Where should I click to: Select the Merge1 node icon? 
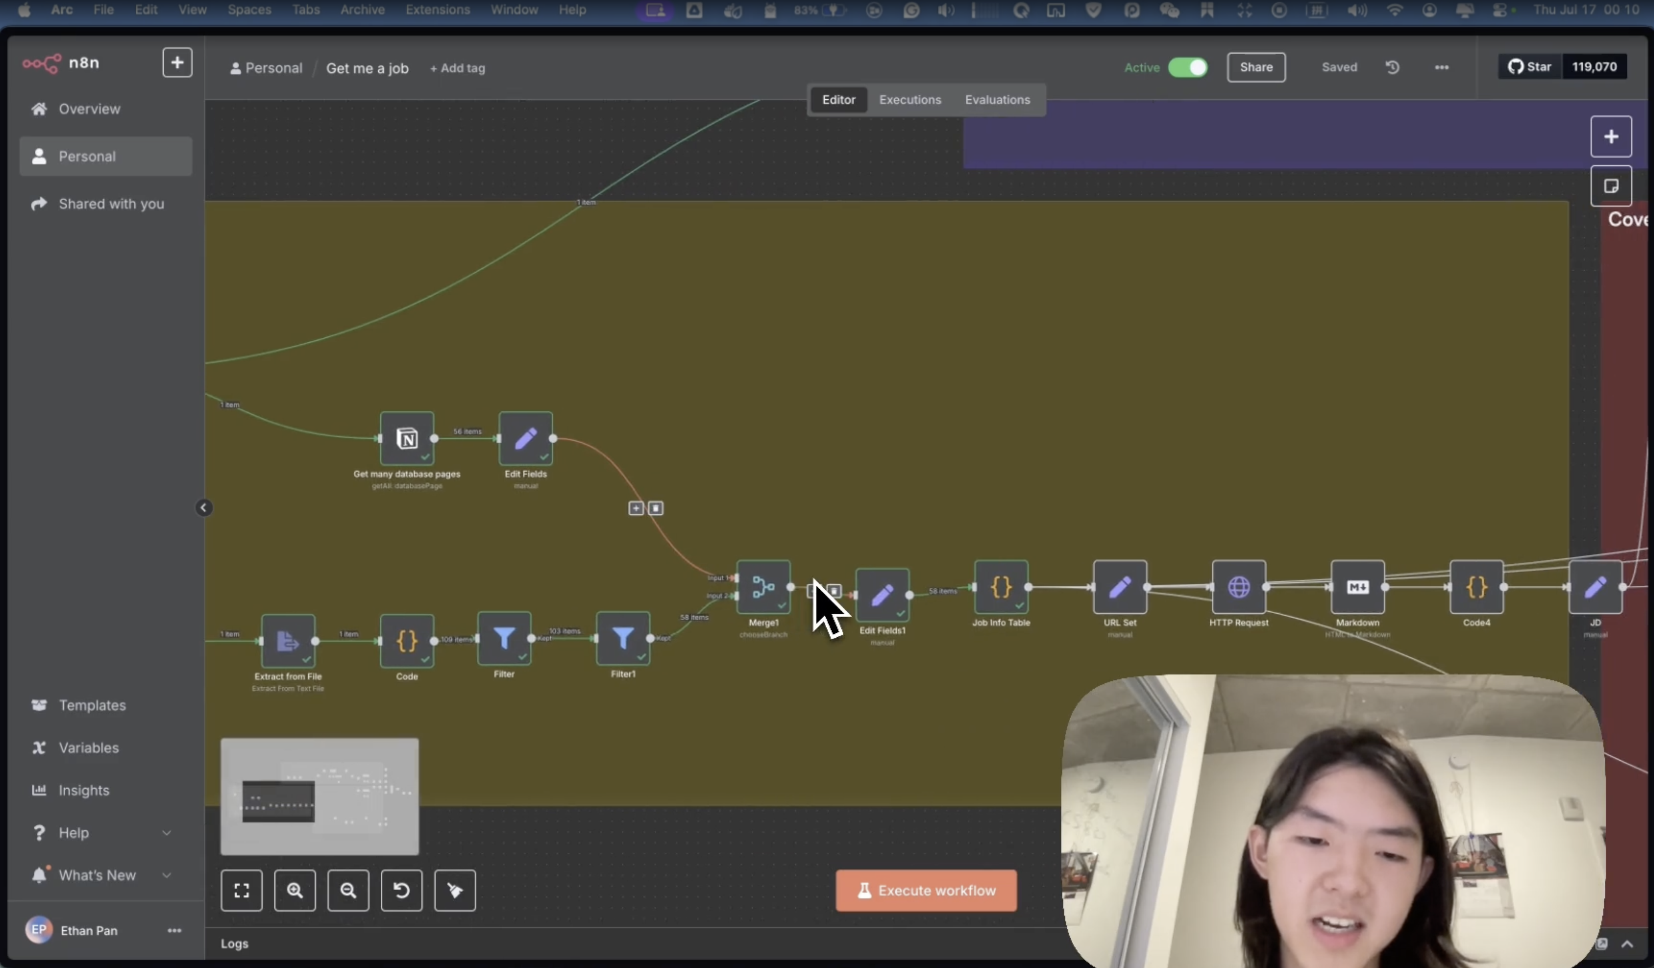763,587
